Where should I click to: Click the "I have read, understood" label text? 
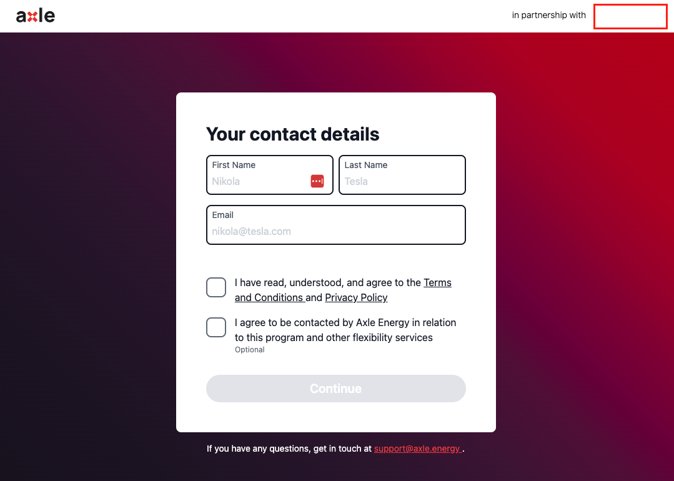pos(343,290)
